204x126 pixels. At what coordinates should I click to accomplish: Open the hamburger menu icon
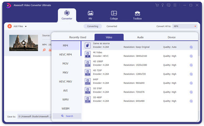tap(175, 5)
